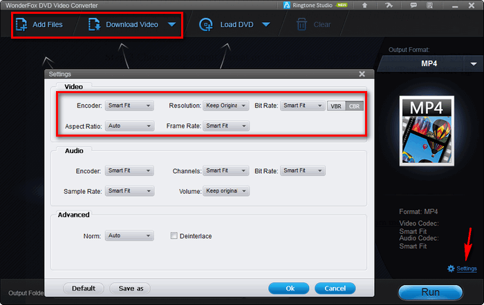Click the Clear label in toolbar
The image size is (484, 305).
coord(322,25)
